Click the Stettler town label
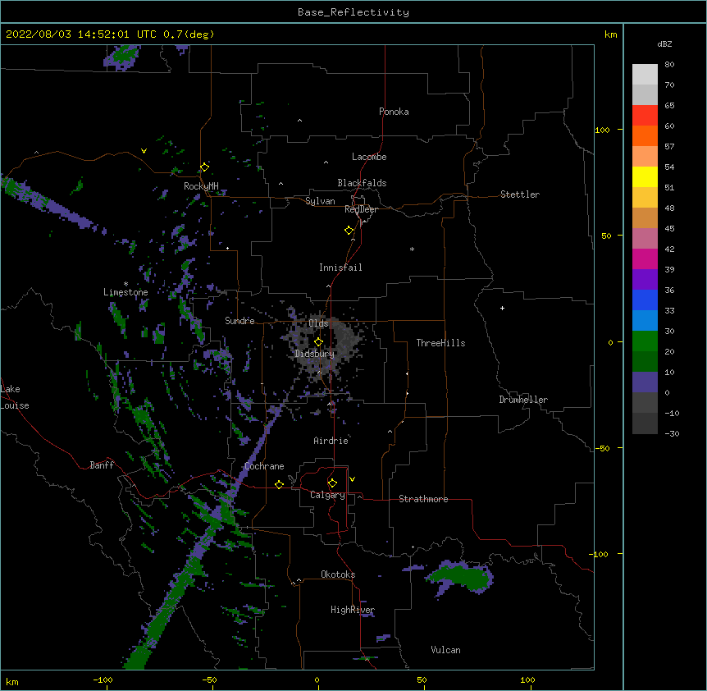The image size is (707, 691). tap(520, 194)
